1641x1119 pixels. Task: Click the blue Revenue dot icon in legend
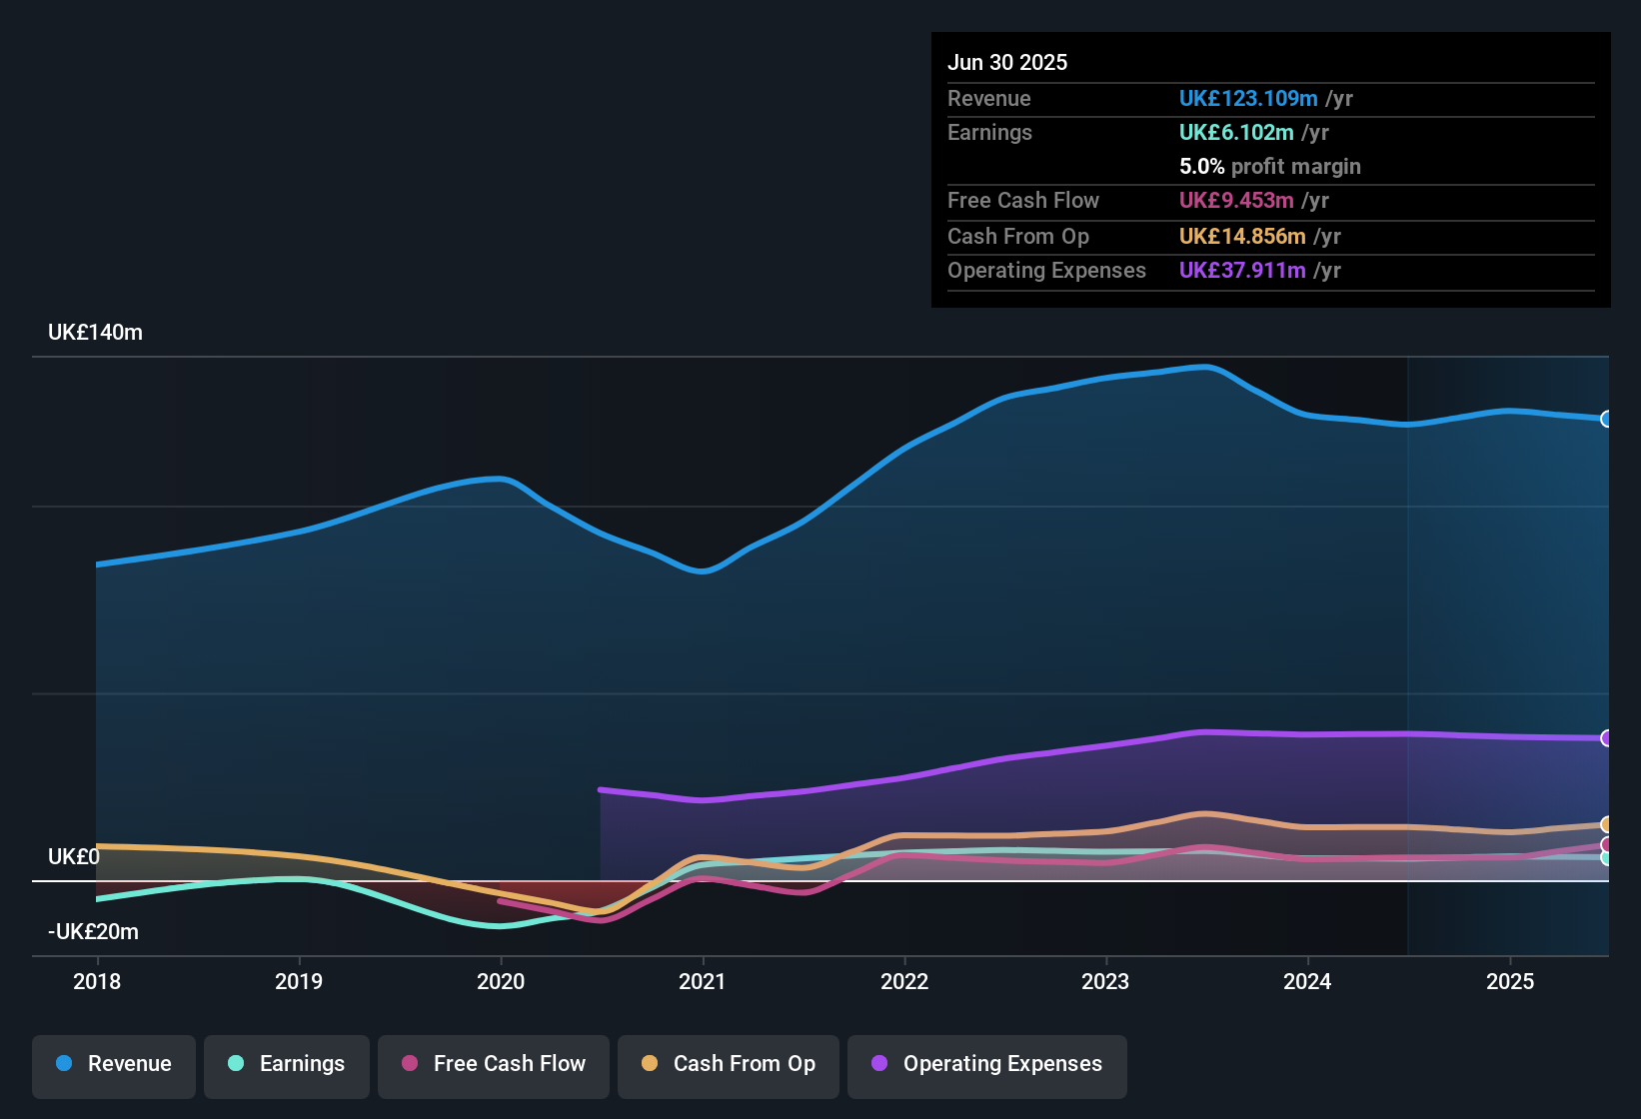click(64, 1064)
